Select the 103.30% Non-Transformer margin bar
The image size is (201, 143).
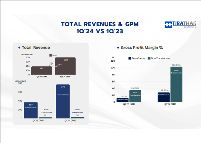(176, 84)
